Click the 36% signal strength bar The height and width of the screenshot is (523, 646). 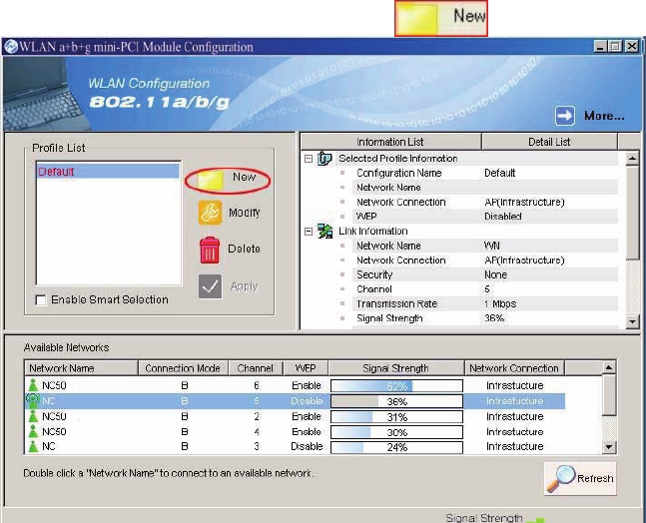click(396, 401)
